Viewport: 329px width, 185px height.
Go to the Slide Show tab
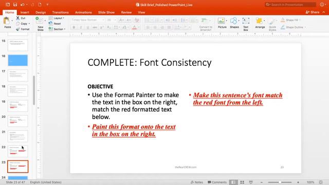106,12
